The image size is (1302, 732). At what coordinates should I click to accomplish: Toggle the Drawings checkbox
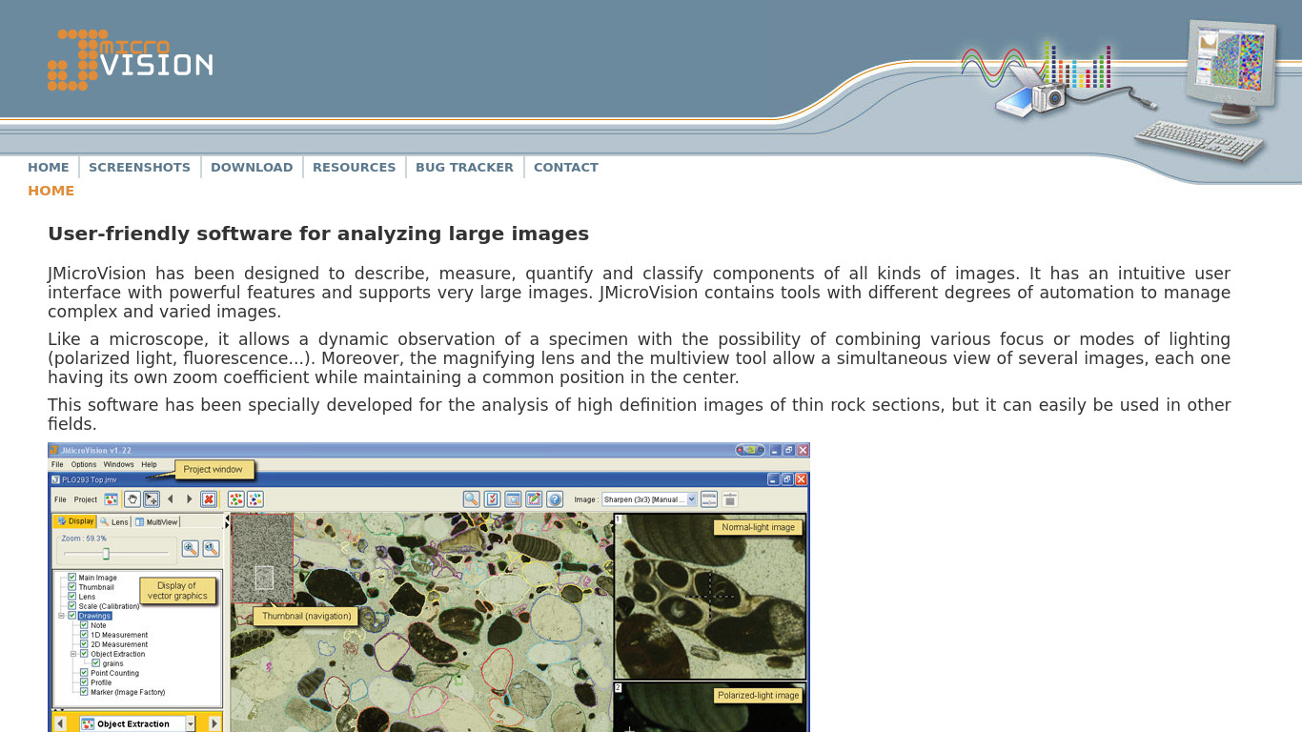(72, 616)
